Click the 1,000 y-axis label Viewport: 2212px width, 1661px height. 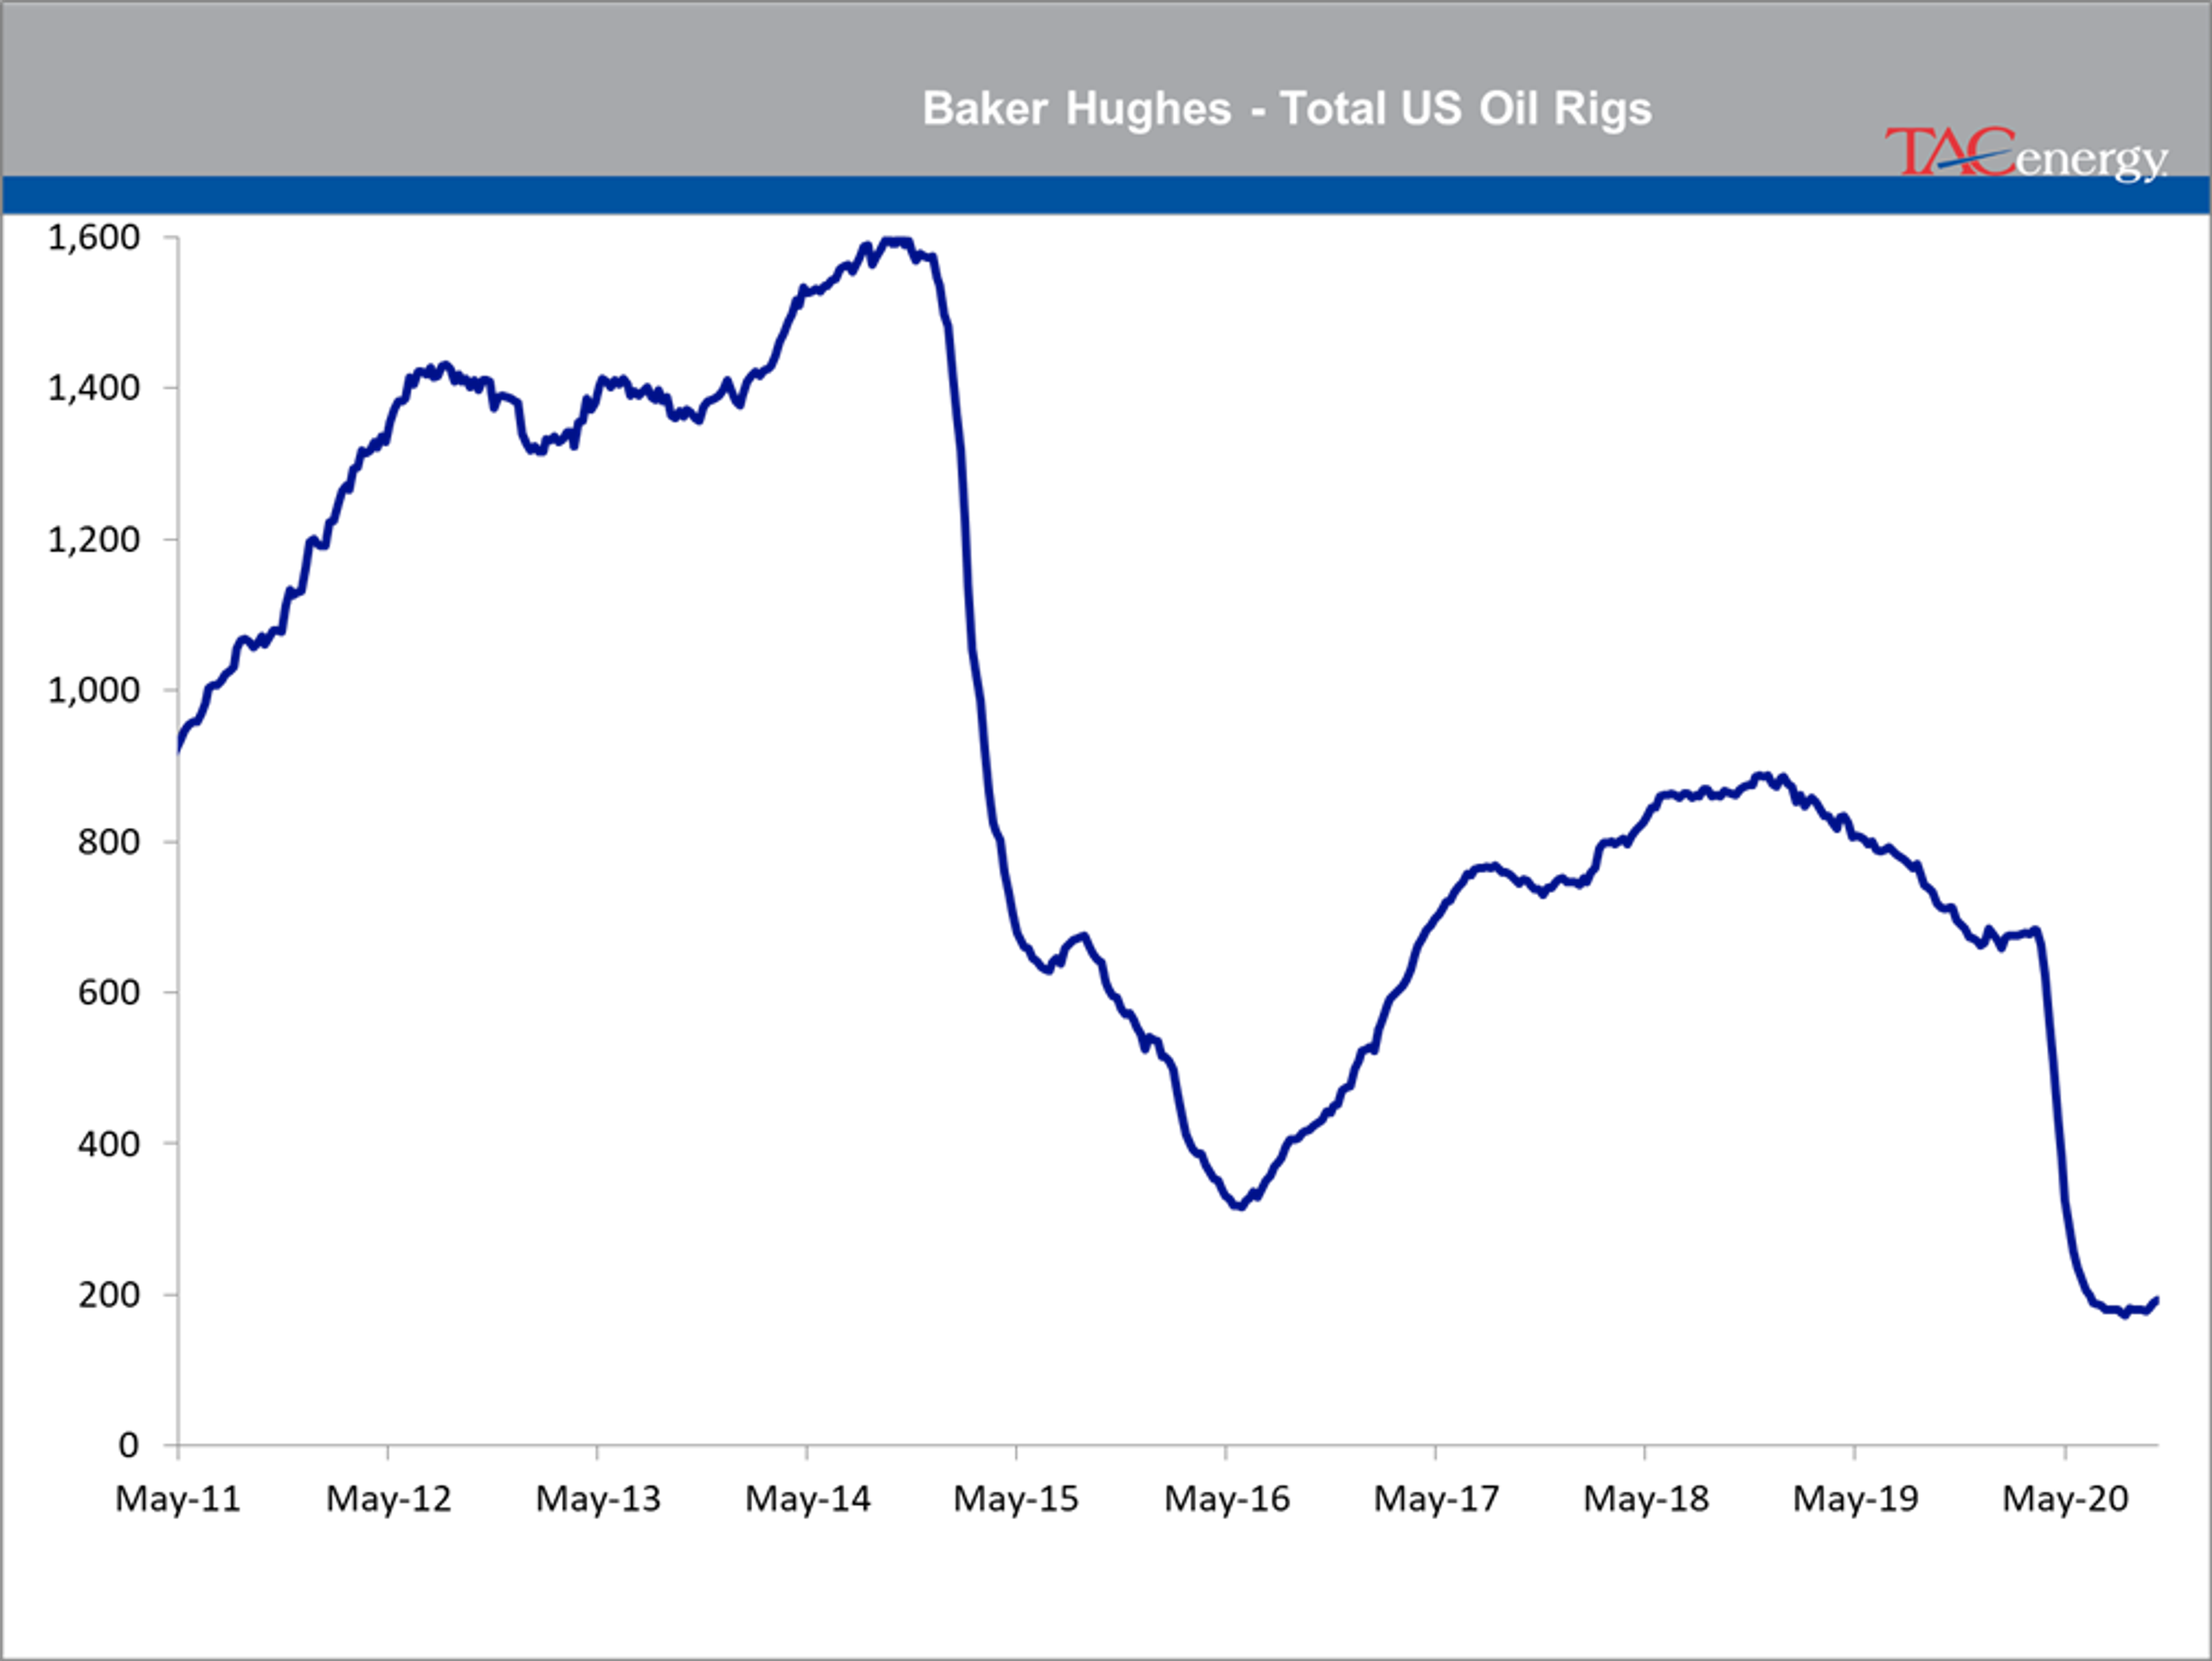pos(94,690)
